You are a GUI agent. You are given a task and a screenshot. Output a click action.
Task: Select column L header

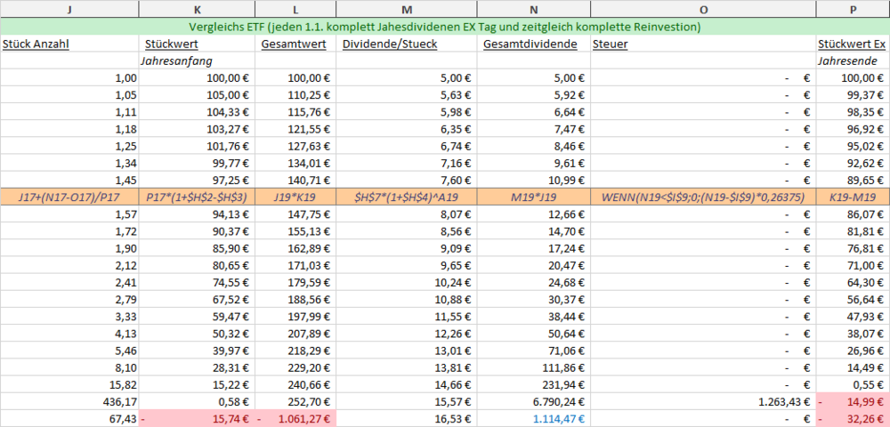click(295, 9)
